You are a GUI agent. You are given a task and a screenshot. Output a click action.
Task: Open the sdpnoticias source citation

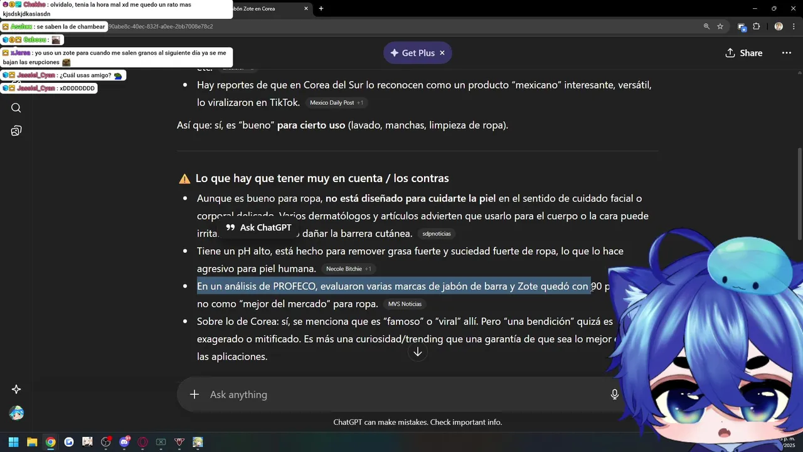tap(436, 234)
